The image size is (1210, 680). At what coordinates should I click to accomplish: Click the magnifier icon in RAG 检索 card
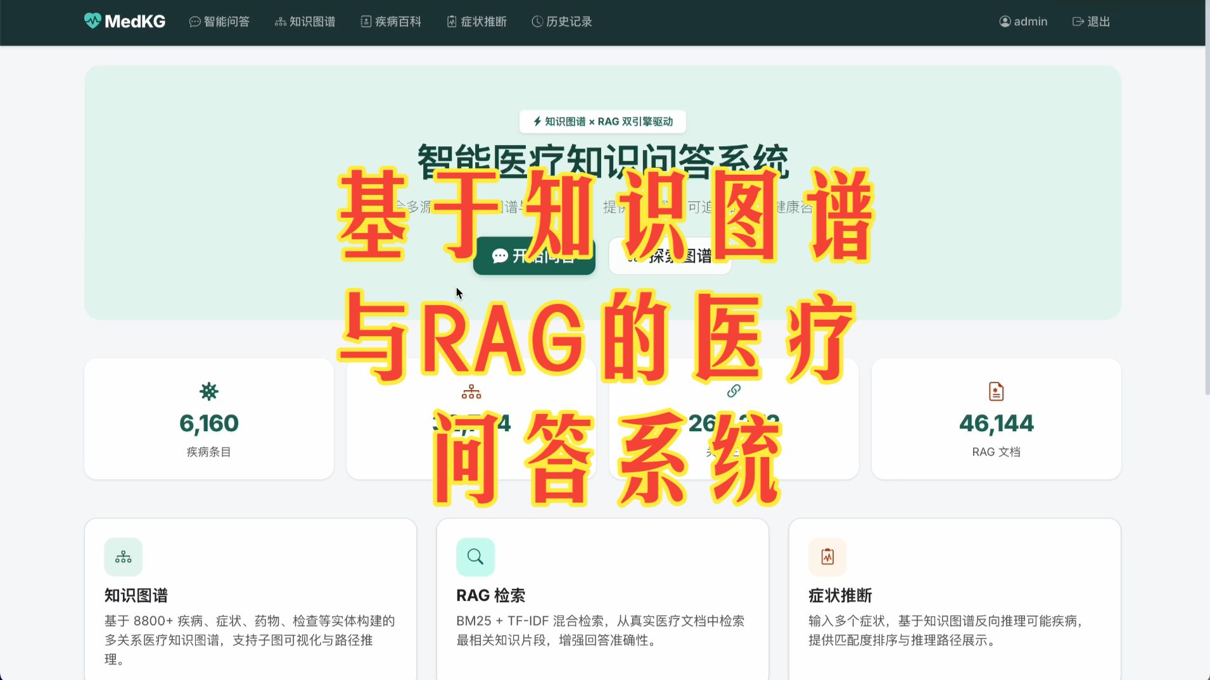click(x=475, y=557)
